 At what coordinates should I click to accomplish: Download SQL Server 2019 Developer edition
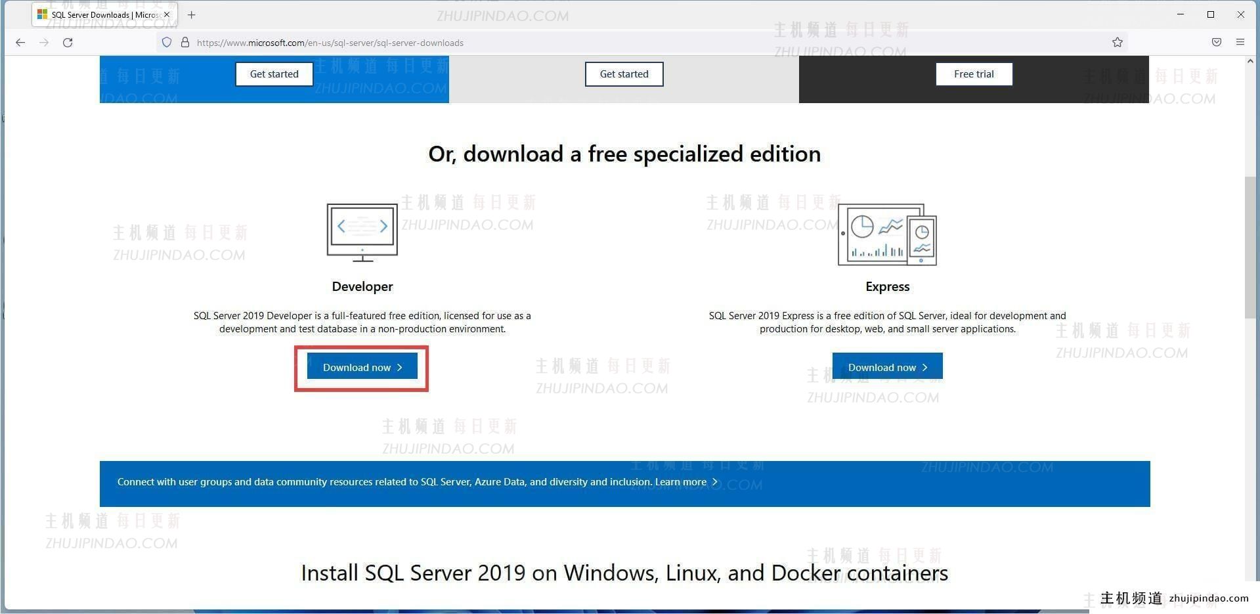click(x=362, y=366)
